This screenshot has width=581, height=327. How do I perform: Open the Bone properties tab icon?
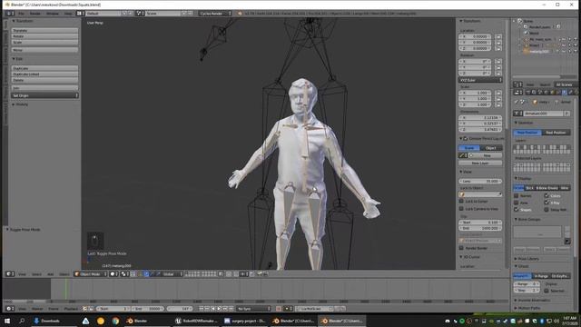pos(570,93)
